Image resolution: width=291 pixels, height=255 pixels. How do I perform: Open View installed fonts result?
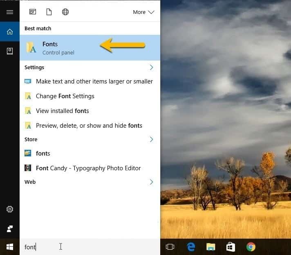point(62,111)
